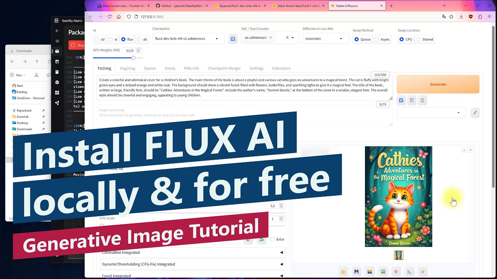
Task: Click the sparkle upscale icon below image
Action: (x=422, y=272)
